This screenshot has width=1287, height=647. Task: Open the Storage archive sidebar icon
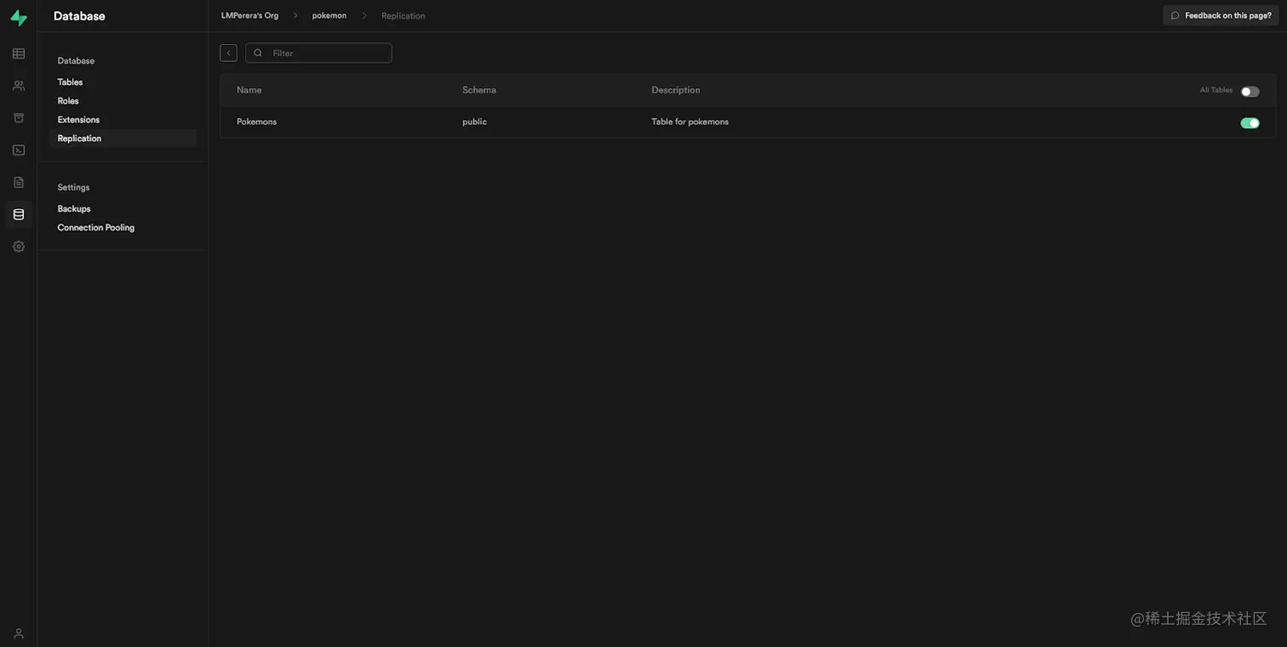19,118
